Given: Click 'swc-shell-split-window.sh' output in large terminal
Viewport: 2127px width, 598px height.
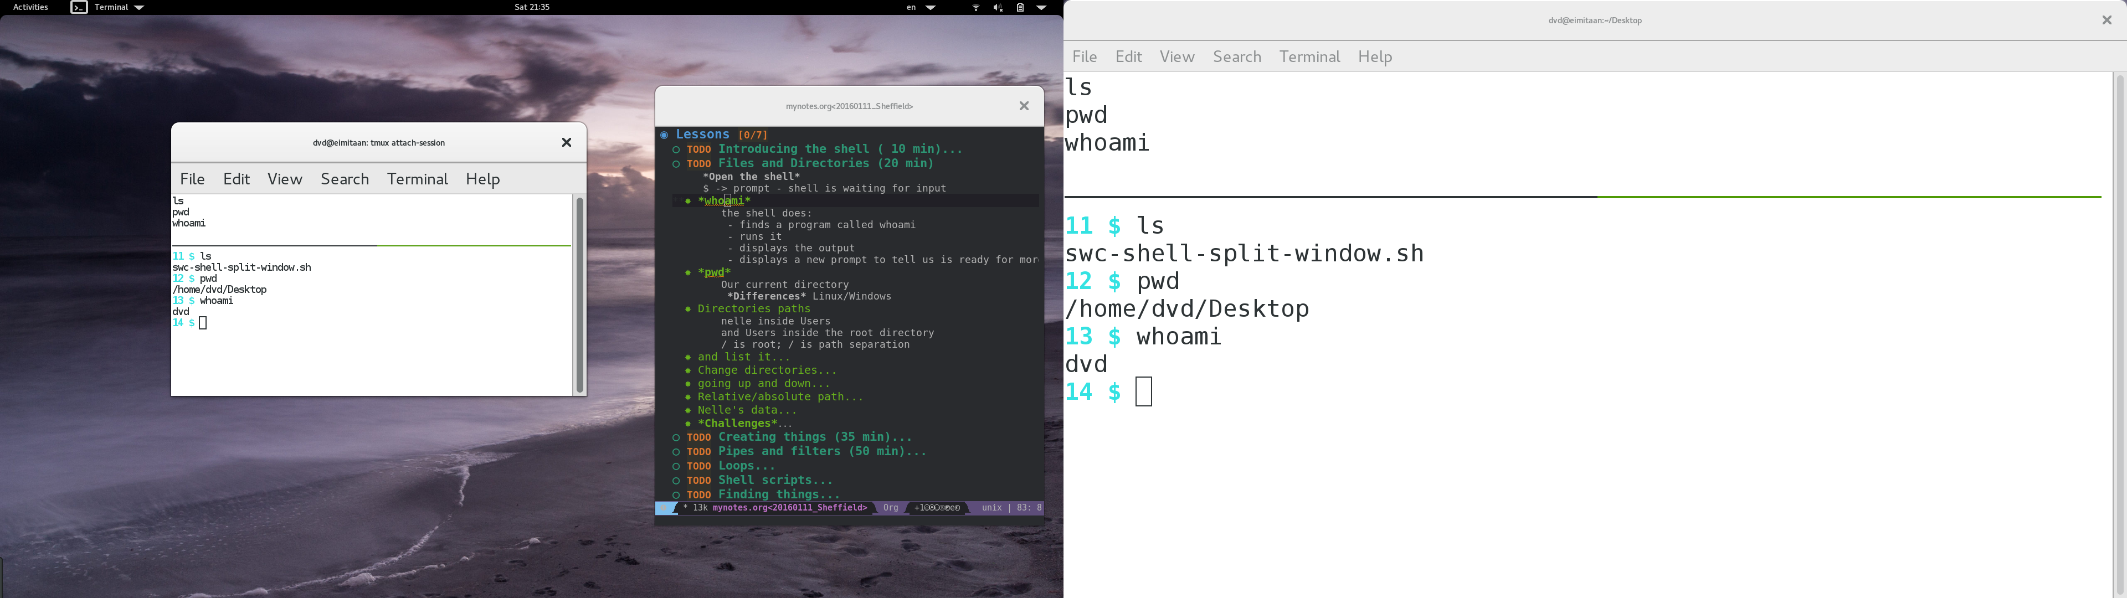Looking at the screenshot, I should (x=1244, y=254).
